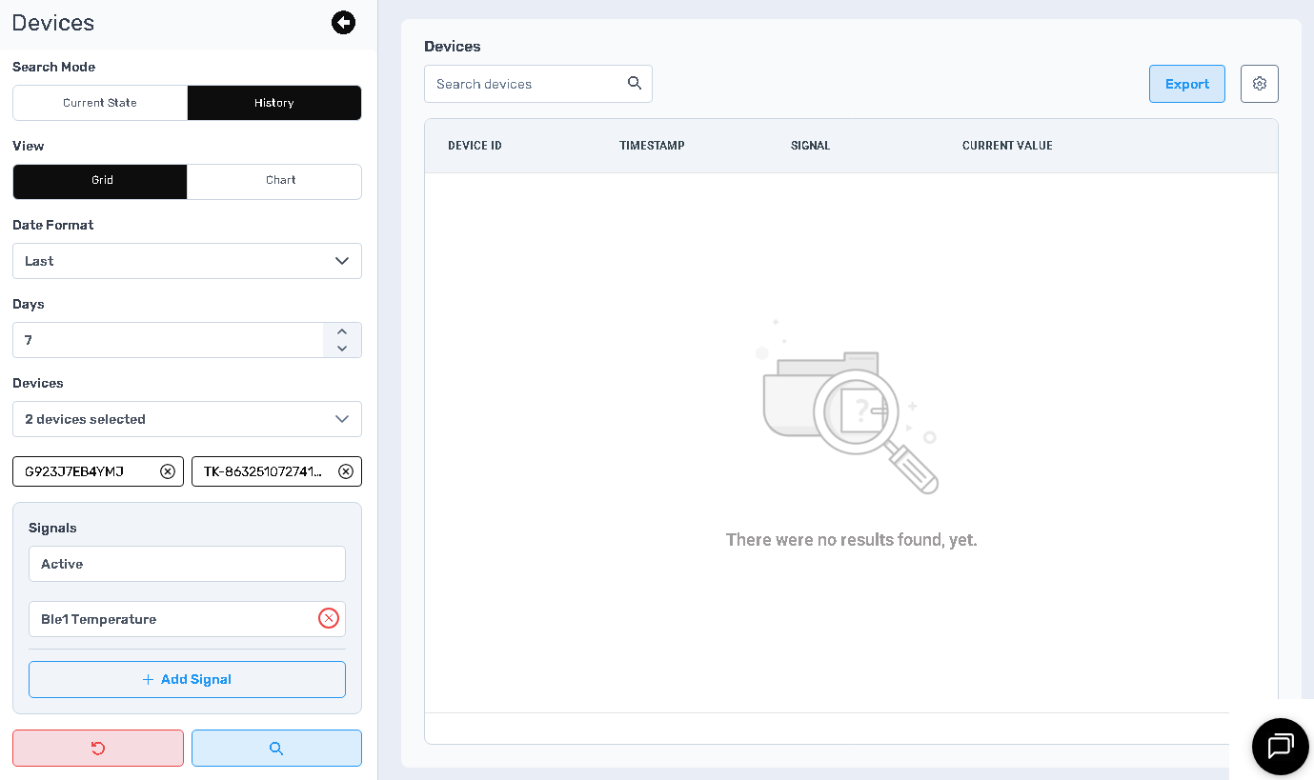Image resolution: width=1314 pixels, height=780 pixels.
Task: Open the Date Format dropdown
Action: 187,261
